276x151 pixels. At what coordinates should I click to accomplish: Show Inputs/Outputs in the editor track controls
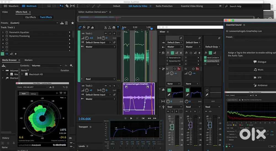tap(80, 27)
